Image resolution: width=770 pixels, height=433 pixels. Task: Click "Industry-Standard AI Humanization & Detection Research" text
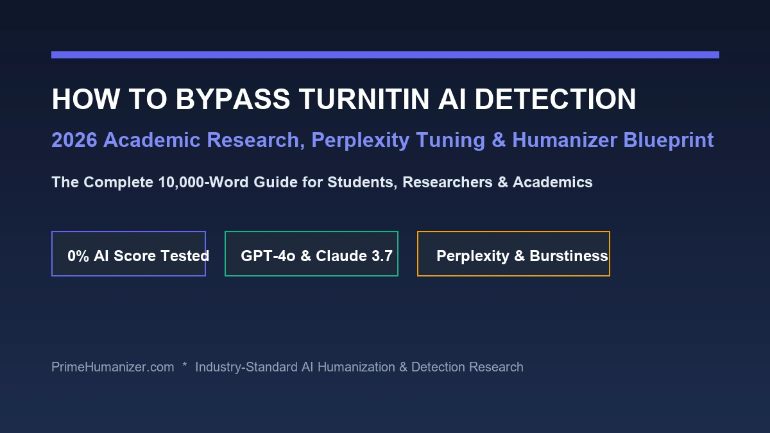[x=359, y=367]
